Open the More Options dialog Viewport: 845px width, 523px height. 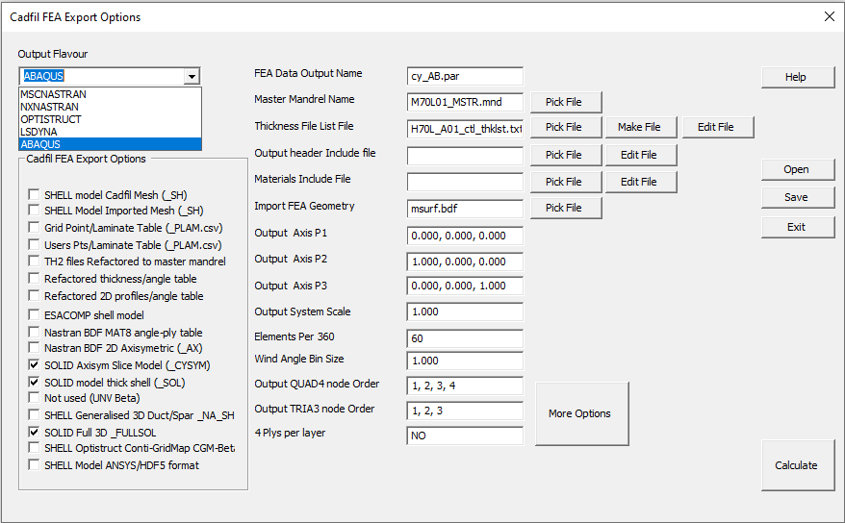coord(581,413)
